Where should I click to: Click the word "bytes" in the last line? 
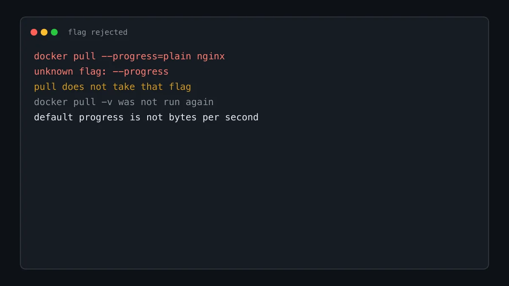point(183,117)
